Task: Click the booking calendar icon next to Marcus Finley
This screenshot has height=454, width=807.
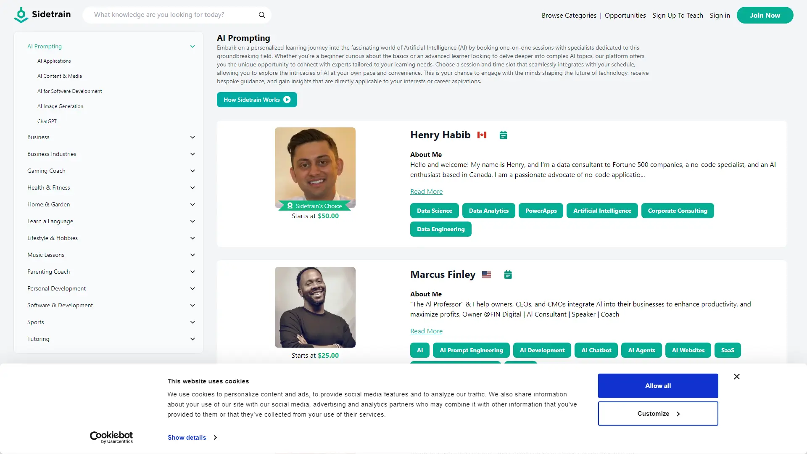Action: coord(508,275)
